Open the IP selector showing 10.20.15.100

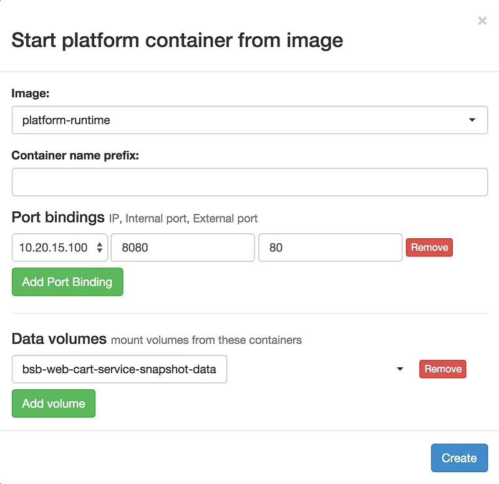point(60,248)
